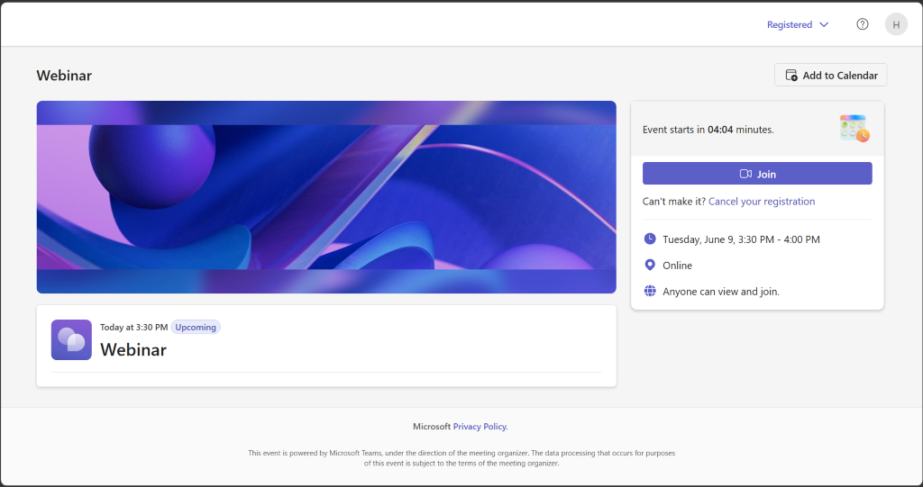Open the Microsoft Privacy Policy link
The height and width of the screenshot is (487, 923).
click(480, 427)
